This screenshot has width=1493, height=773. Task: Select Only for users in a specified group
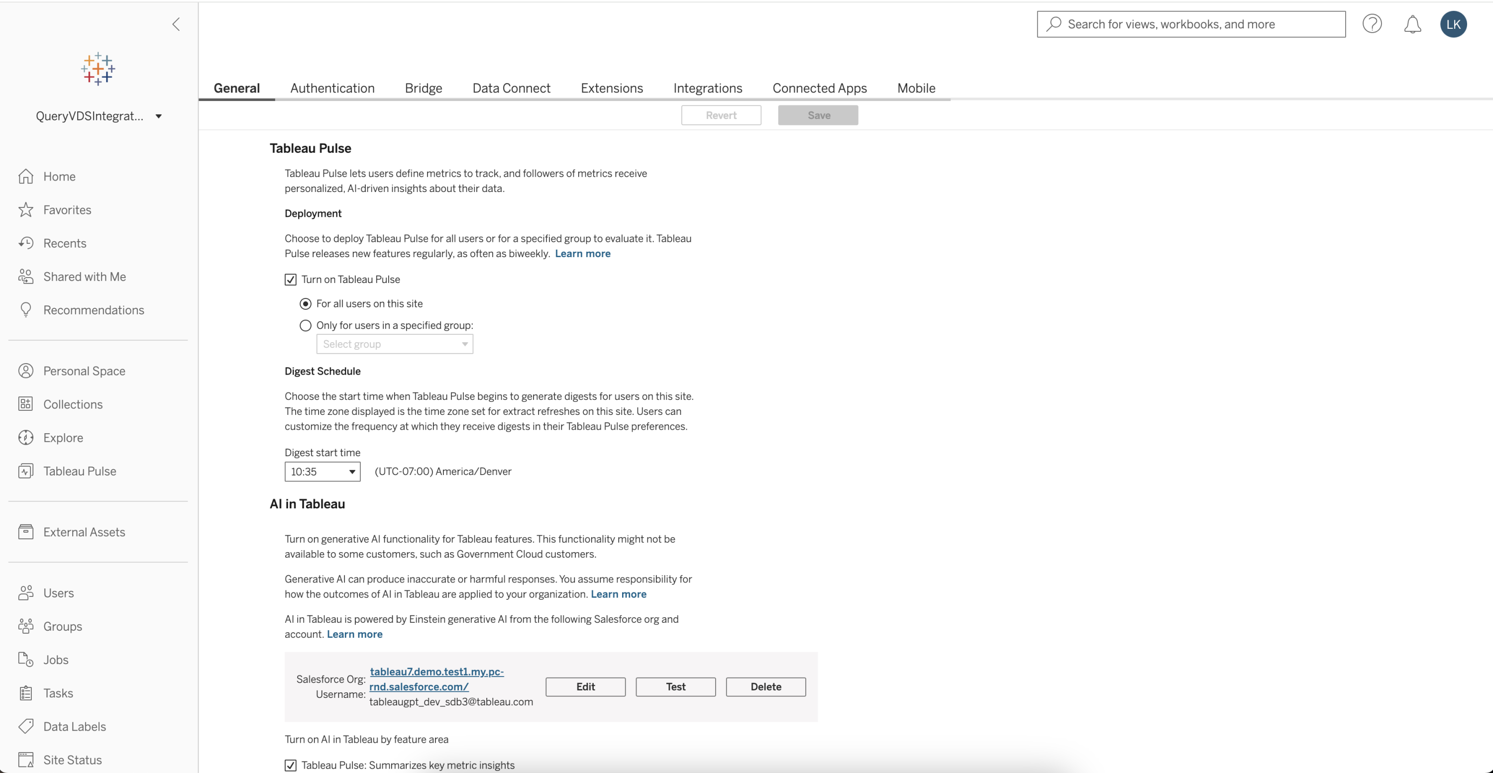306,326
